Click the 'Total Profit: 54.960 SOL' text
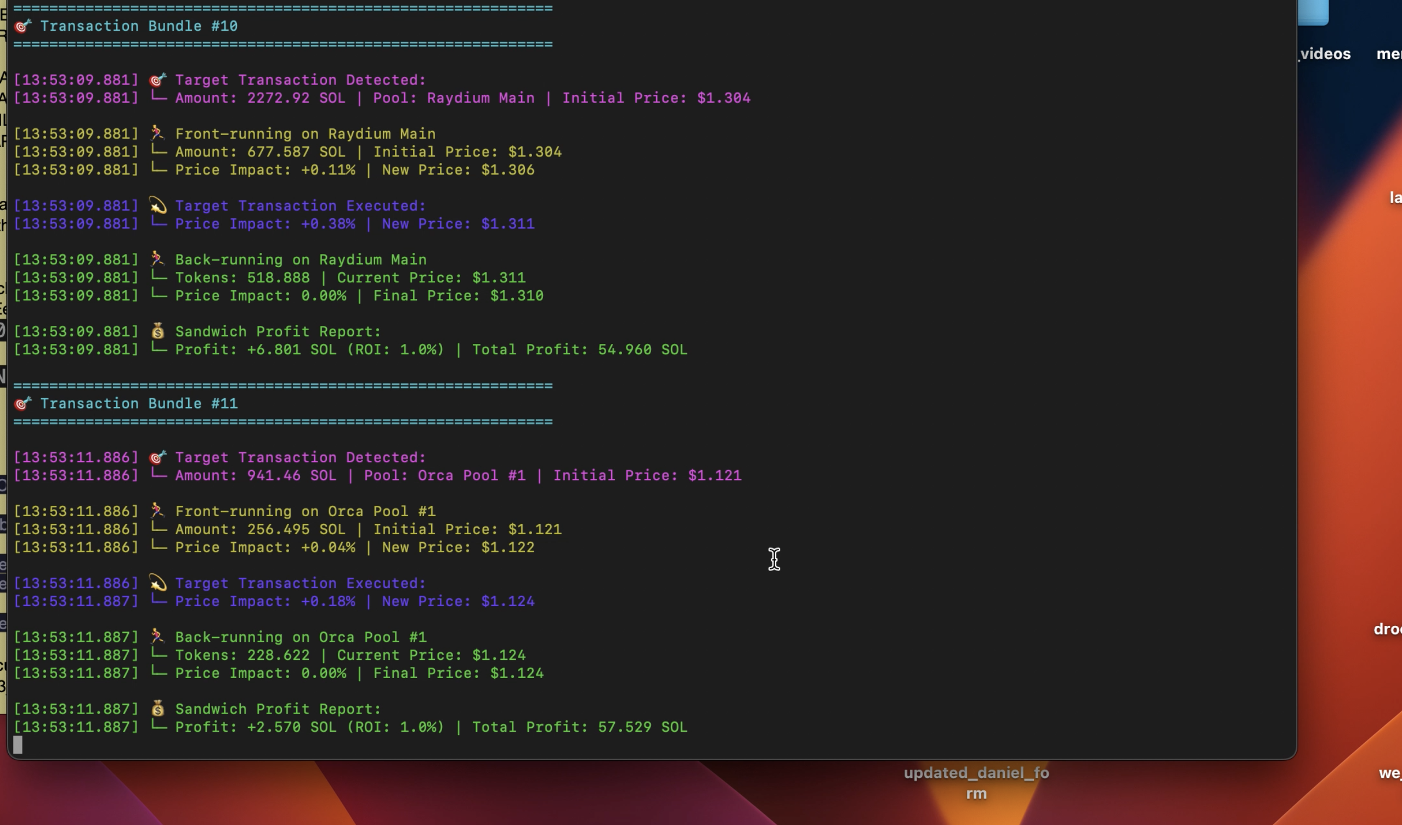 [579, 349]
